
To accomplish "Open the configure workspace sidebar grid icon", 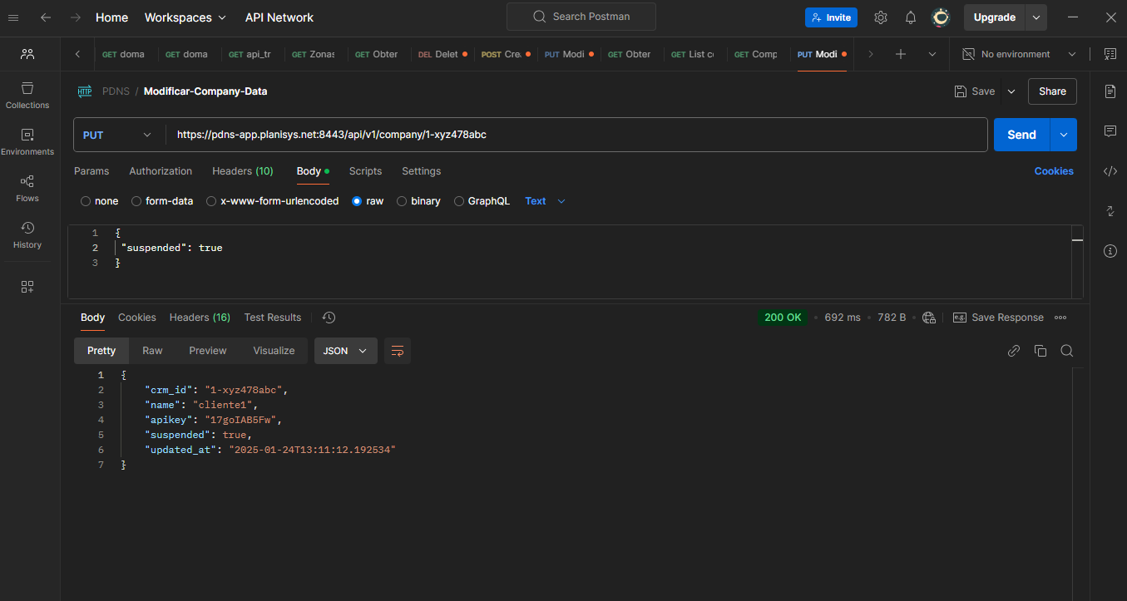I will point(27,287).
